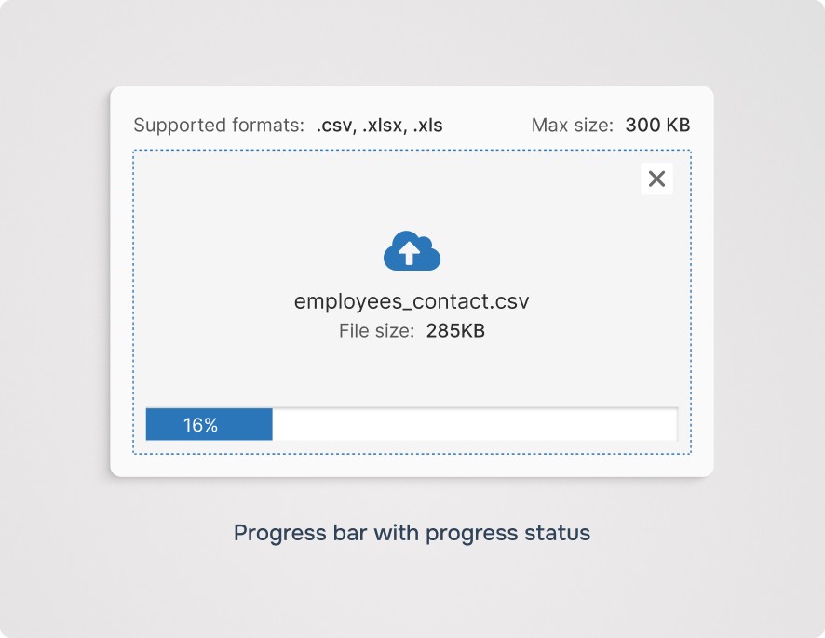Click the X icon to cancel upload
Viewport: 825px width, 638px height.
(656, 178)
